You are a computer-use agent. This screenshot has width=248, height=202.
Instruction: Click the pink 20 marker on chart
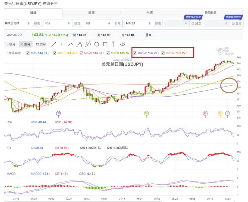[x=205, y=113]
